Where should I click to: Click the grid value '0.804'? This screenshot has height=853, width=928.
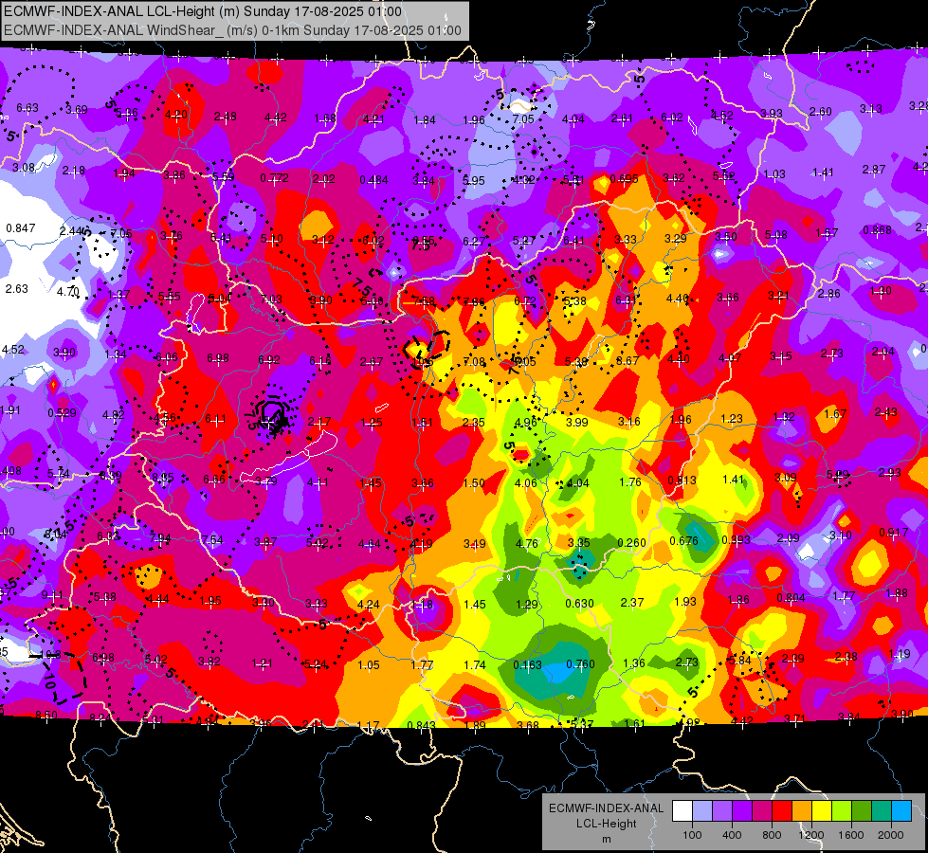pyautogui.click(x=792, y=598)
